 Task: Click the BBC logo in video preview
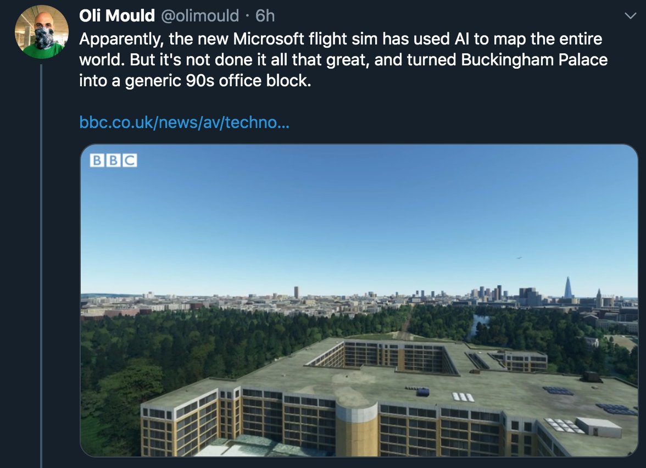tap(113, 160)
